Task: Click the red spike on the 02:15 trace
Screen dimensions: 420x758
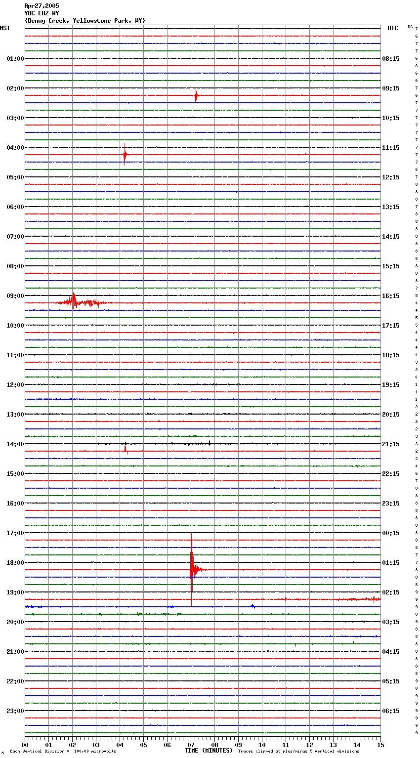Action: click(x=196, y=95)
